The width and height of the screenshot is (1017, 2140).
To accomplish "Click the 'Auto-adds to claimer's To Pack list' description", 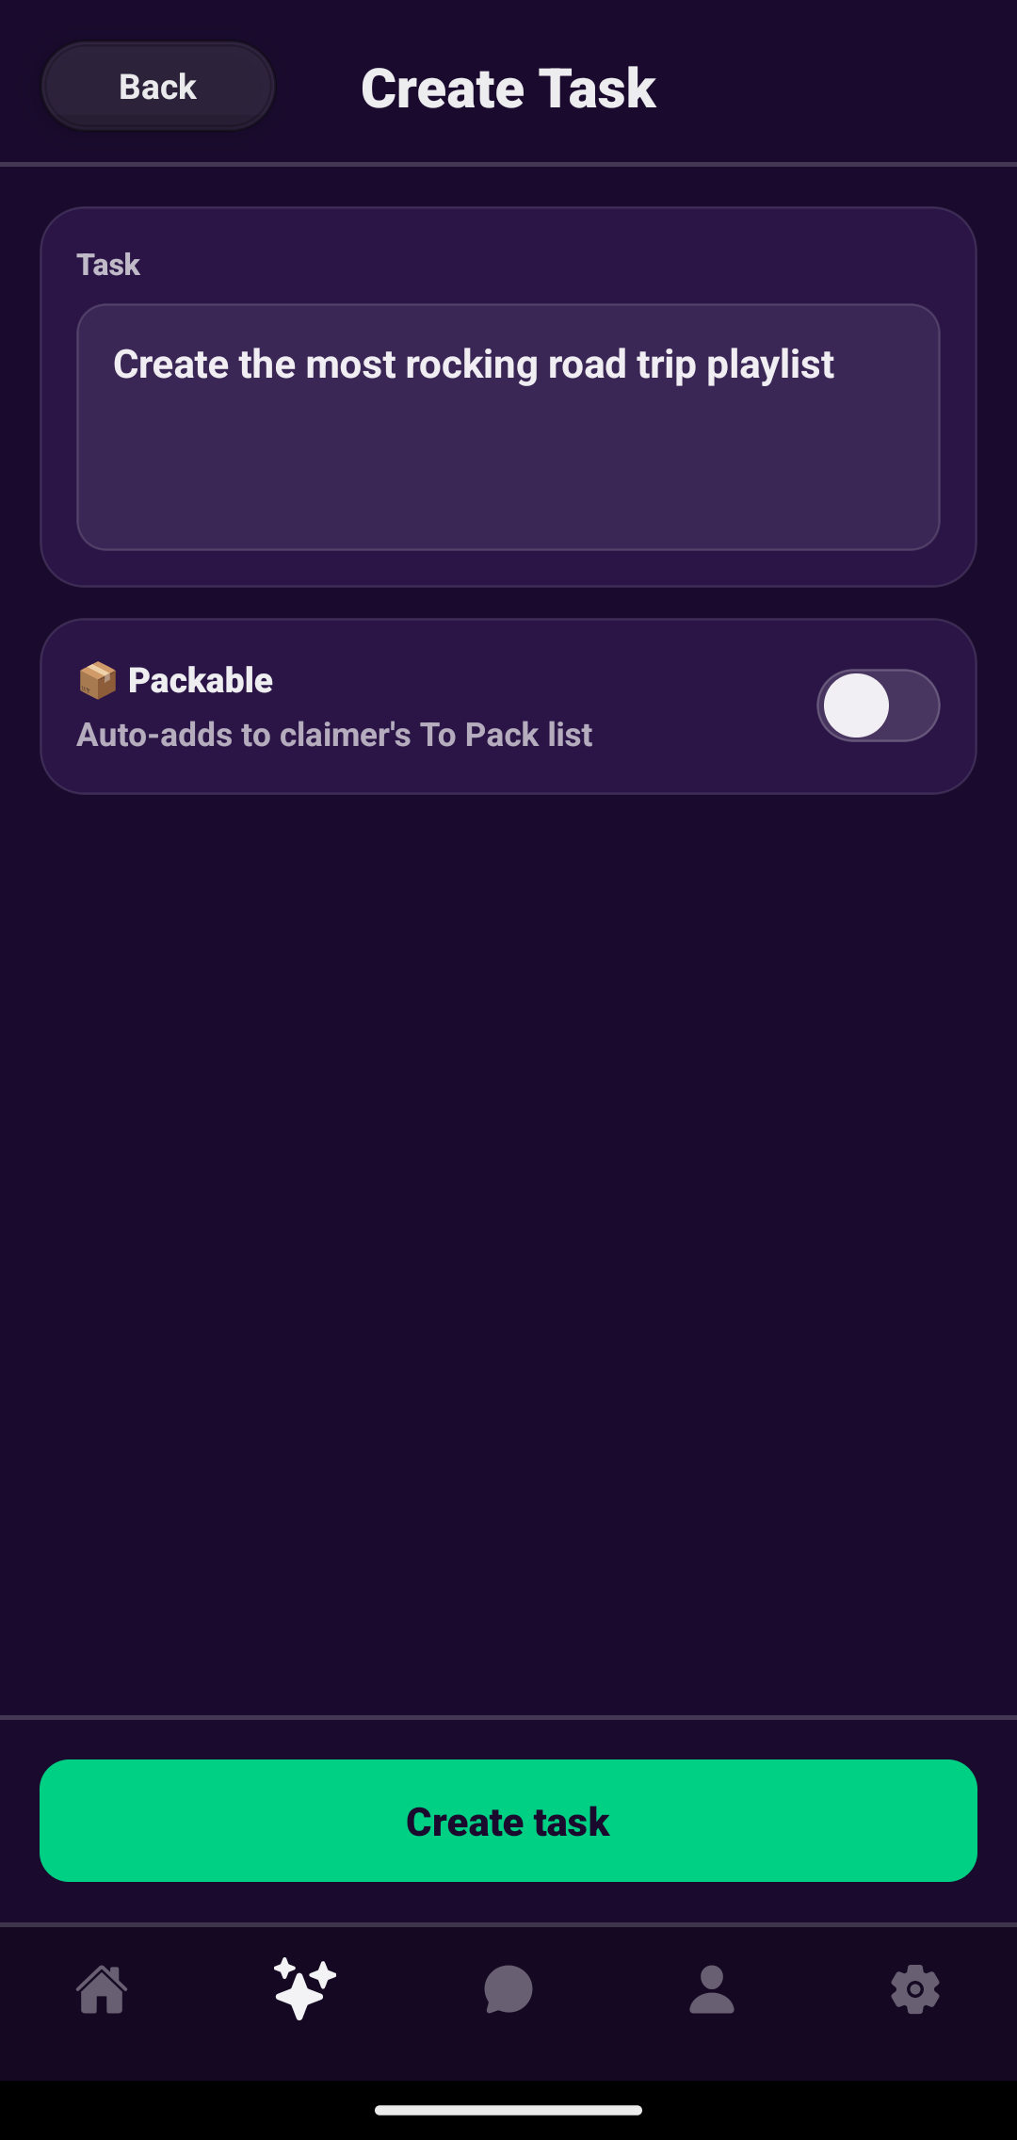I will 334,735.
